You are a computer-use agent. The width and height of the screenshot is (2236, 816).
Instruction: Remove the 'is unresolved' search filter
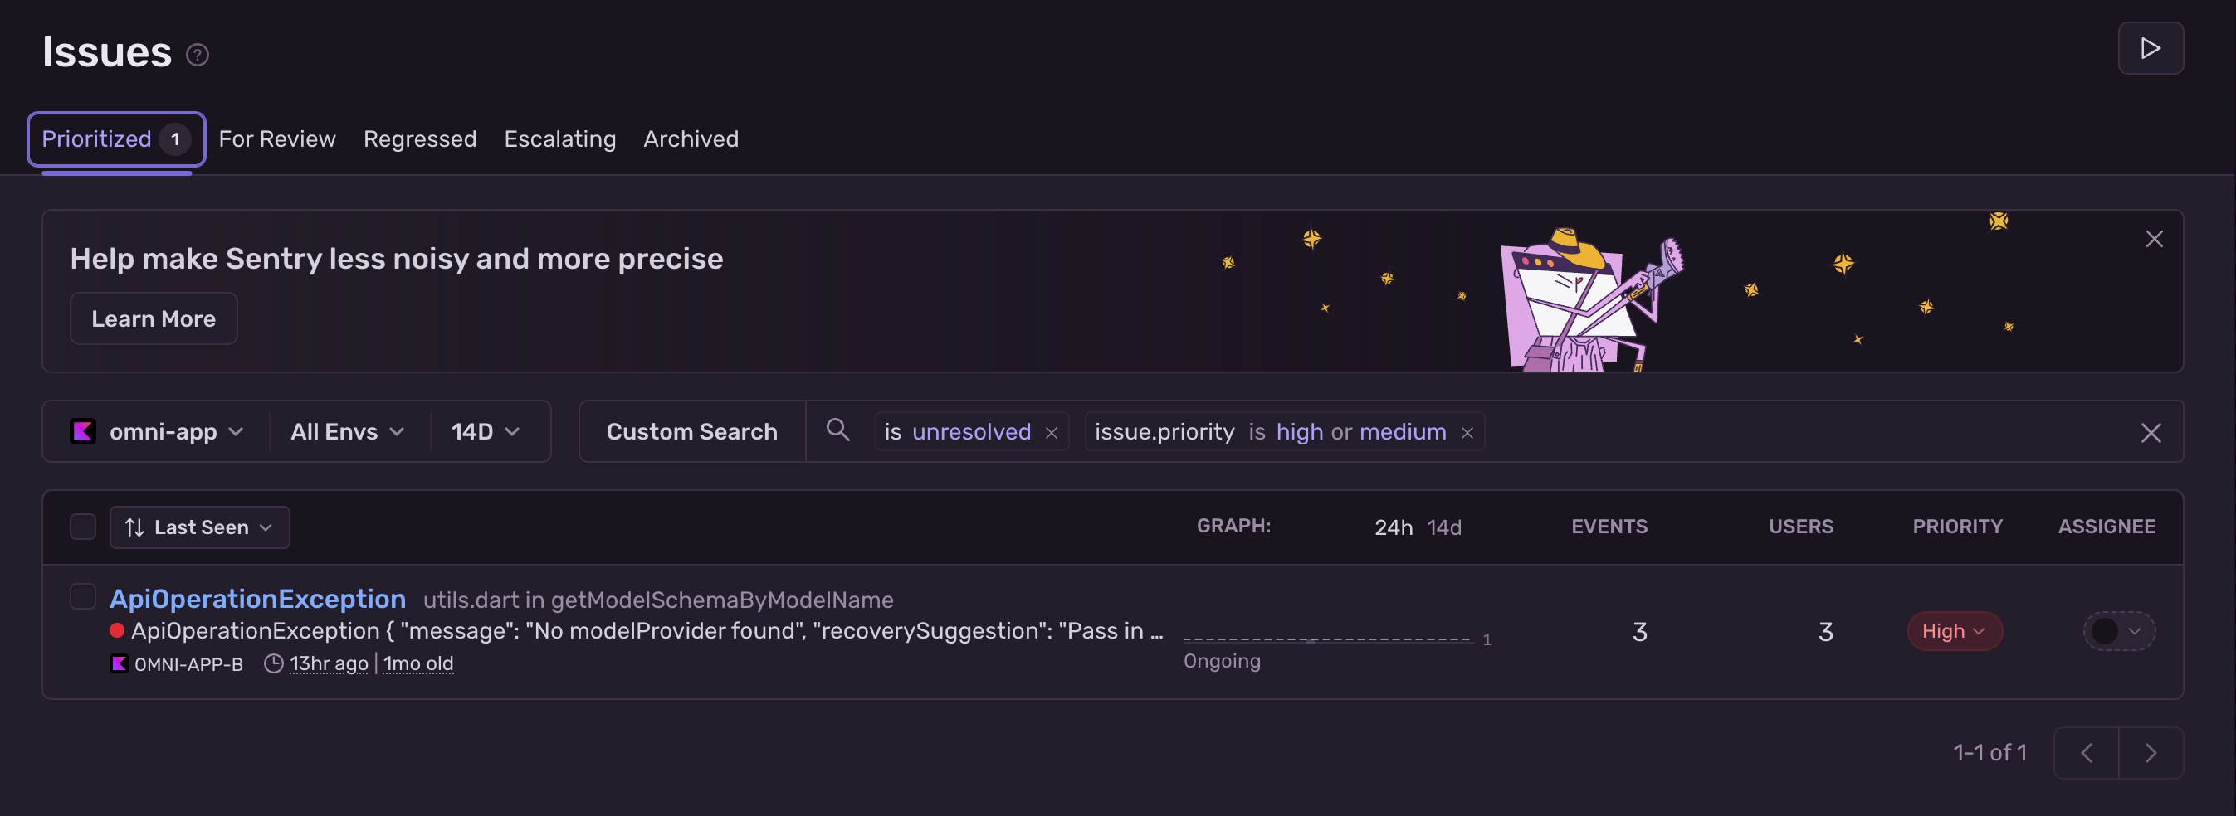point(1051,433)
